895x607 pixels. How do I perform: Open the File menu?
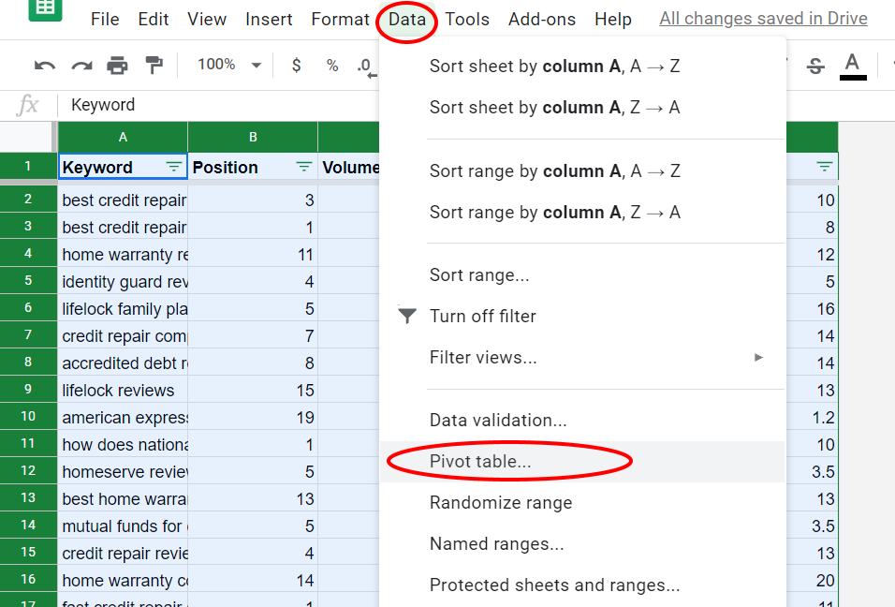tap(105, 20)
